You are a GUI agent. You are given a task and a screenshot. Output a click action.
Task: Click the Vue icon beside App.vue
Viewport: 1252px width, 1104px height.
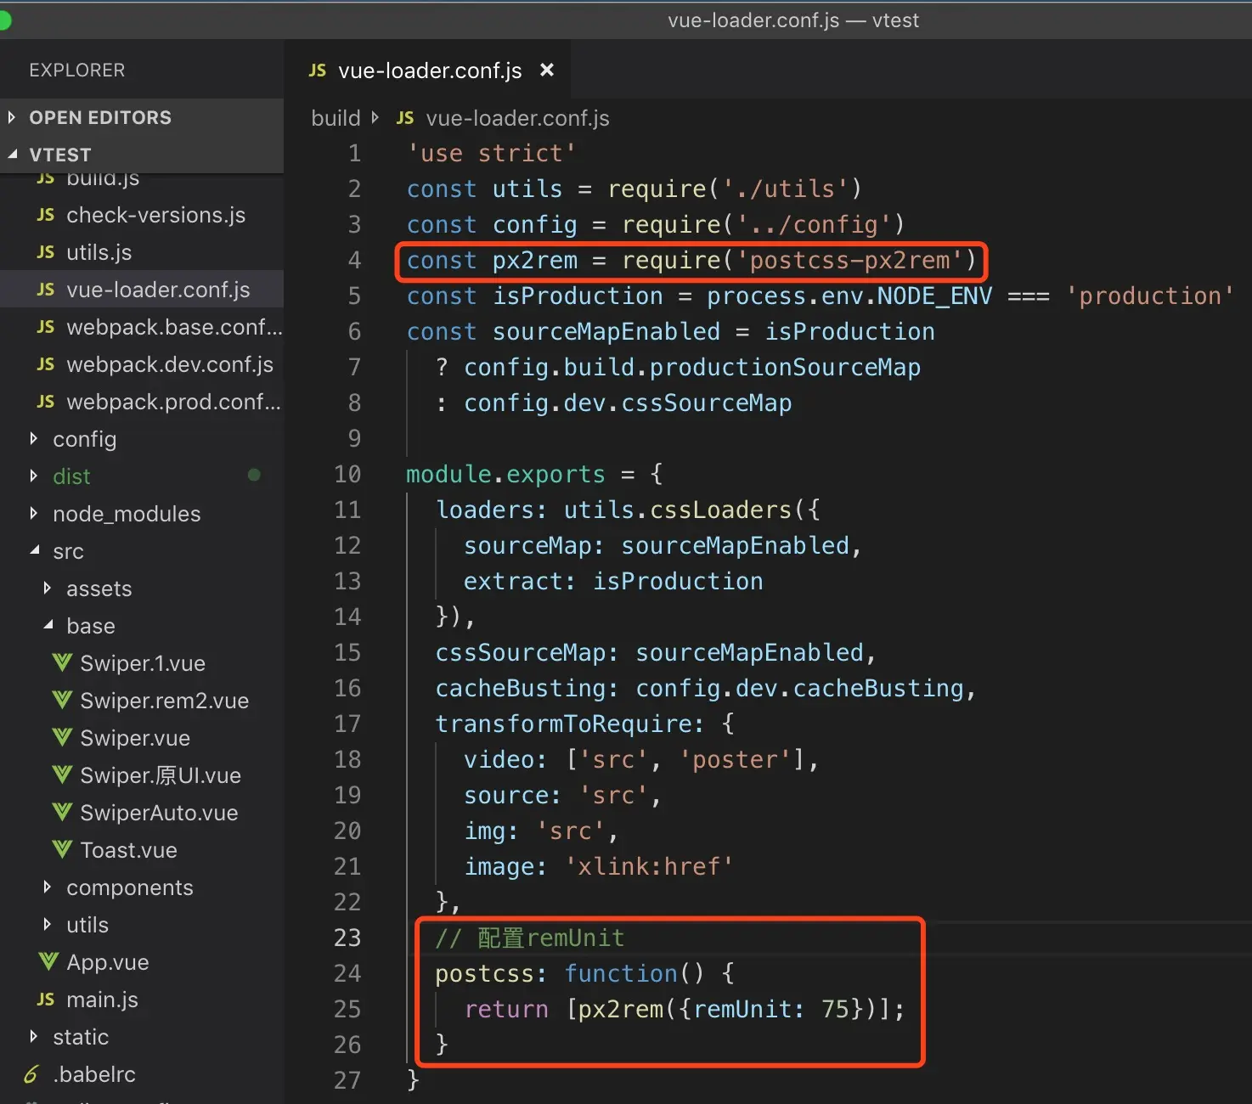point(48,962)
